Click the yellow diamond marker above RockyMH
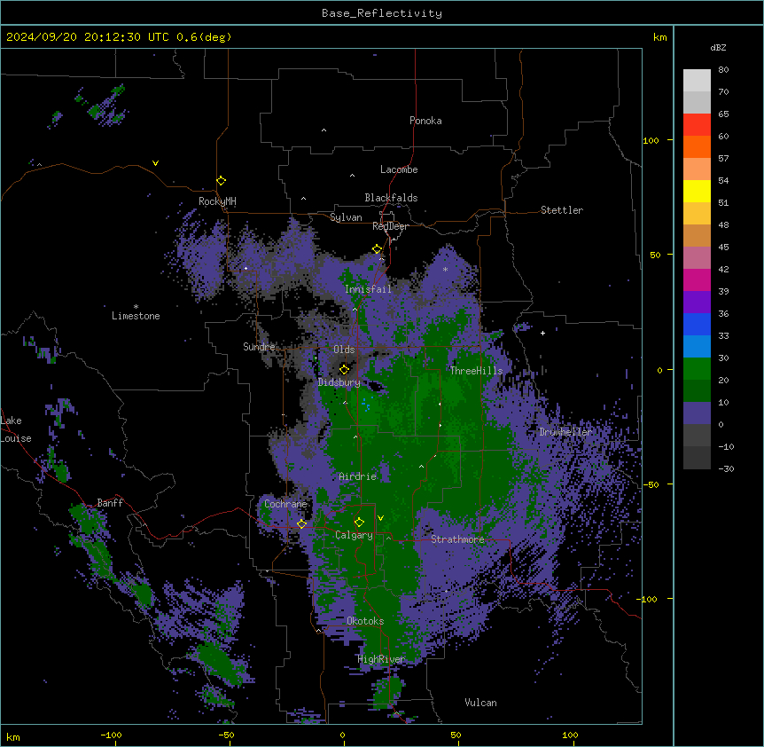Screen dimensions: 764x747 221,181
